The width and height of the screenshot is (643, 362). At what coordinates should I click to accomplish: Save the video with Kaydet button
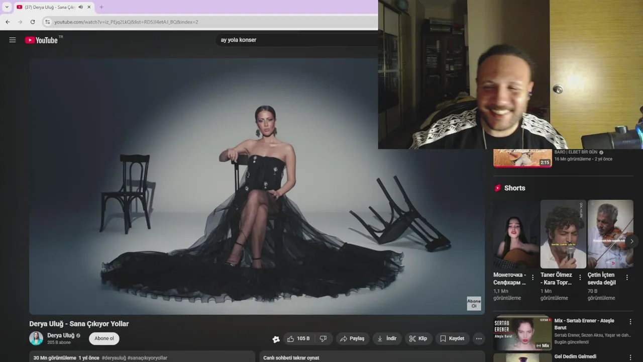click(x=452, y=338)
